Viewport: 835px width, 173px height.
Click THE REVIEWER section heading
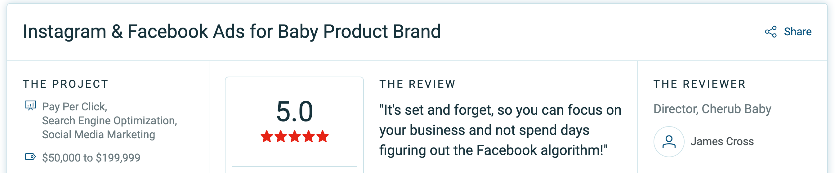click(x=699, y=84)
